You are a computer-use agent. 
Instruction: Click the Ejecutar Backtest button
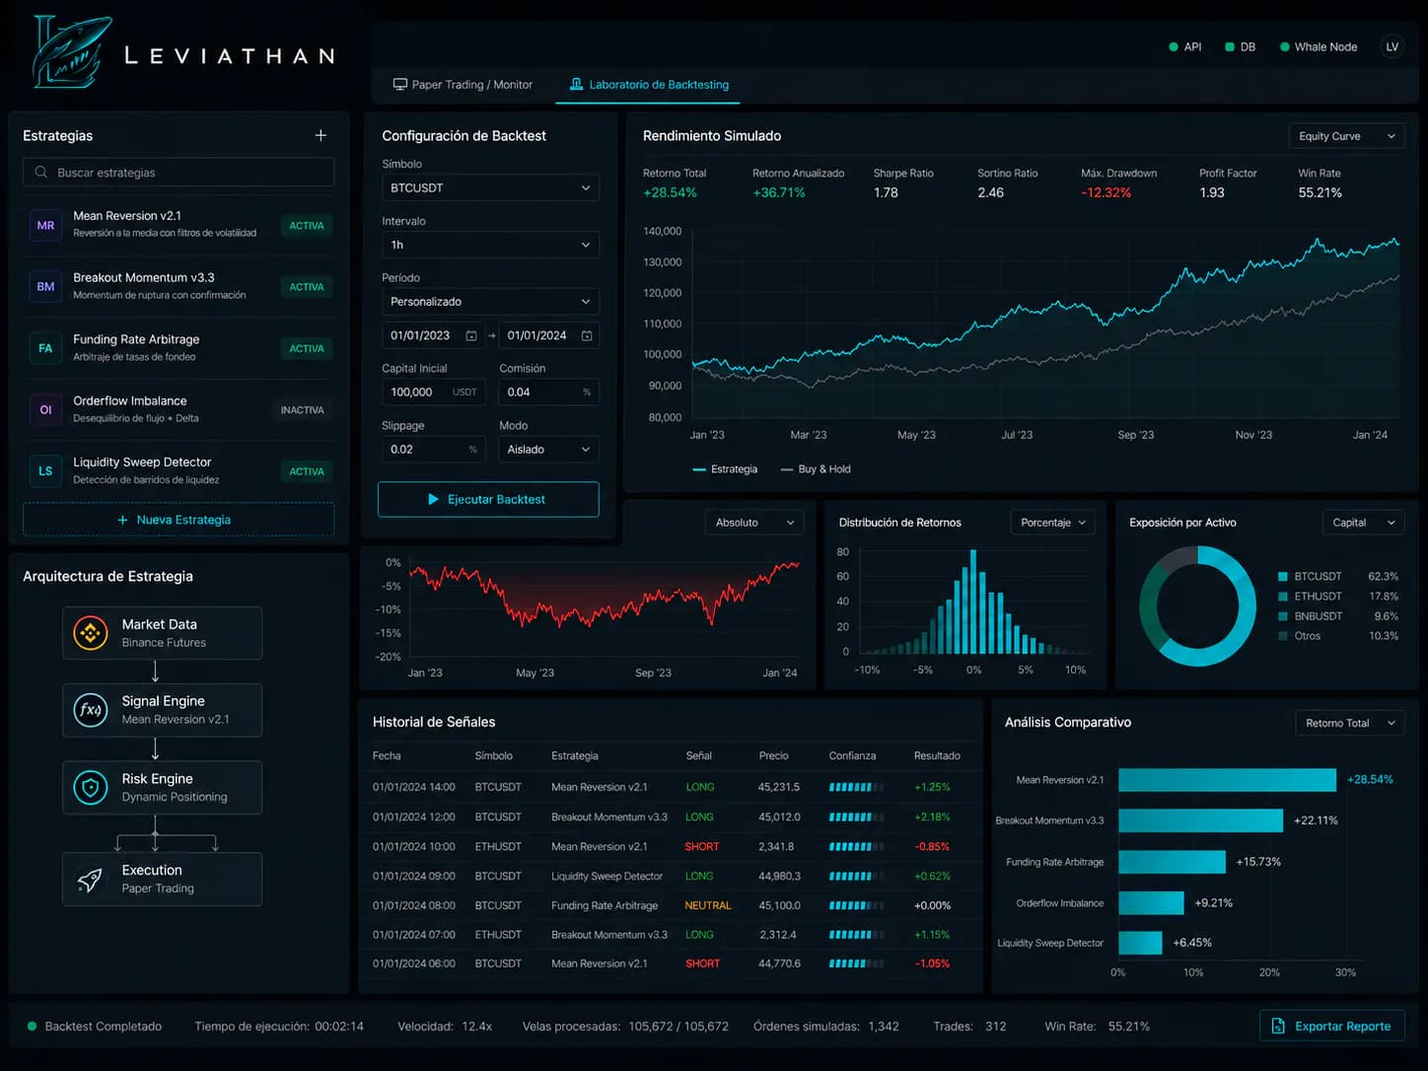(x=488, y=499)
